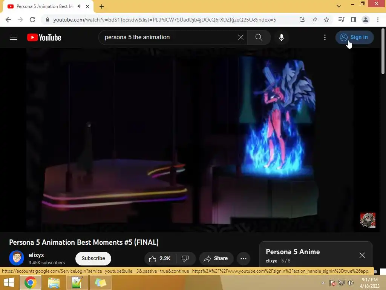Mute tab via speaker icon on tab
386x290 pixels.
[79, 6]
